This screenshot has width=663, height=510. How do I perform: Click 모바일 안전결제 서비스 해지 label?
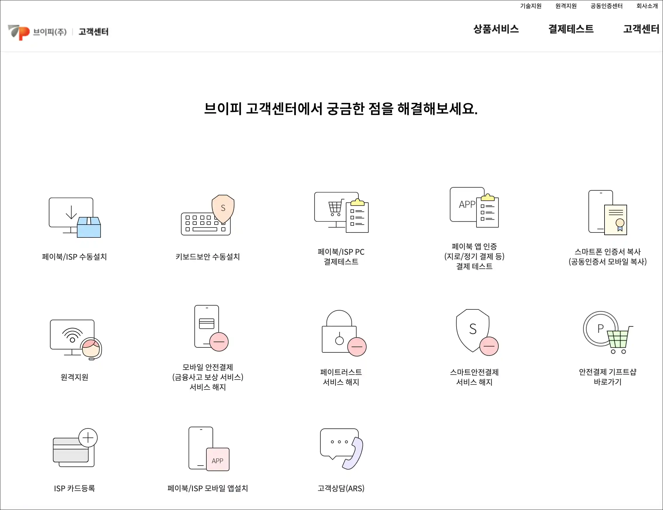pos(208,377)
